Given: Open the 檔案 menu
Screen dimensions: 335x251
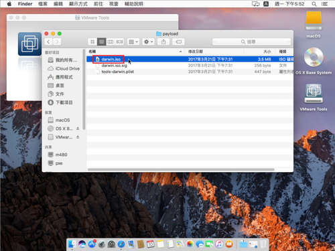Looking at the screenshot, I should click(43, 4).
